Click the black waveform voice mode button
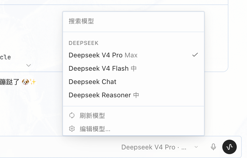 (x=229, y=147)
